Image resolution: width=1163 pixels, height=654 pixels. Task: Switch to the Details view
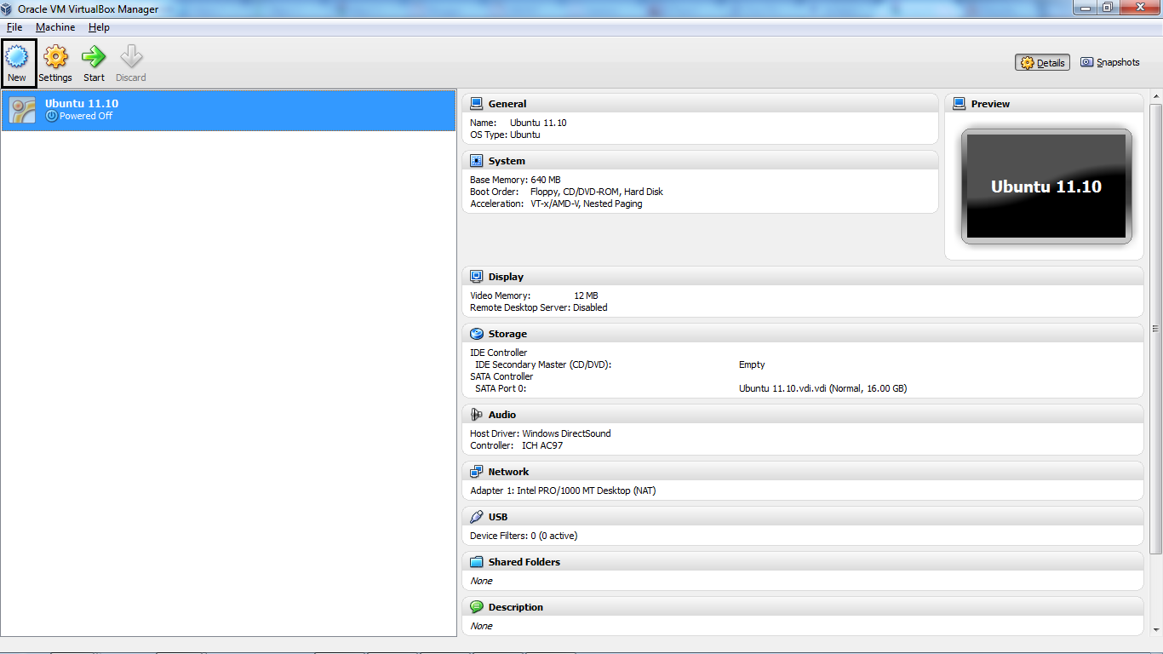click(1043, 62)
